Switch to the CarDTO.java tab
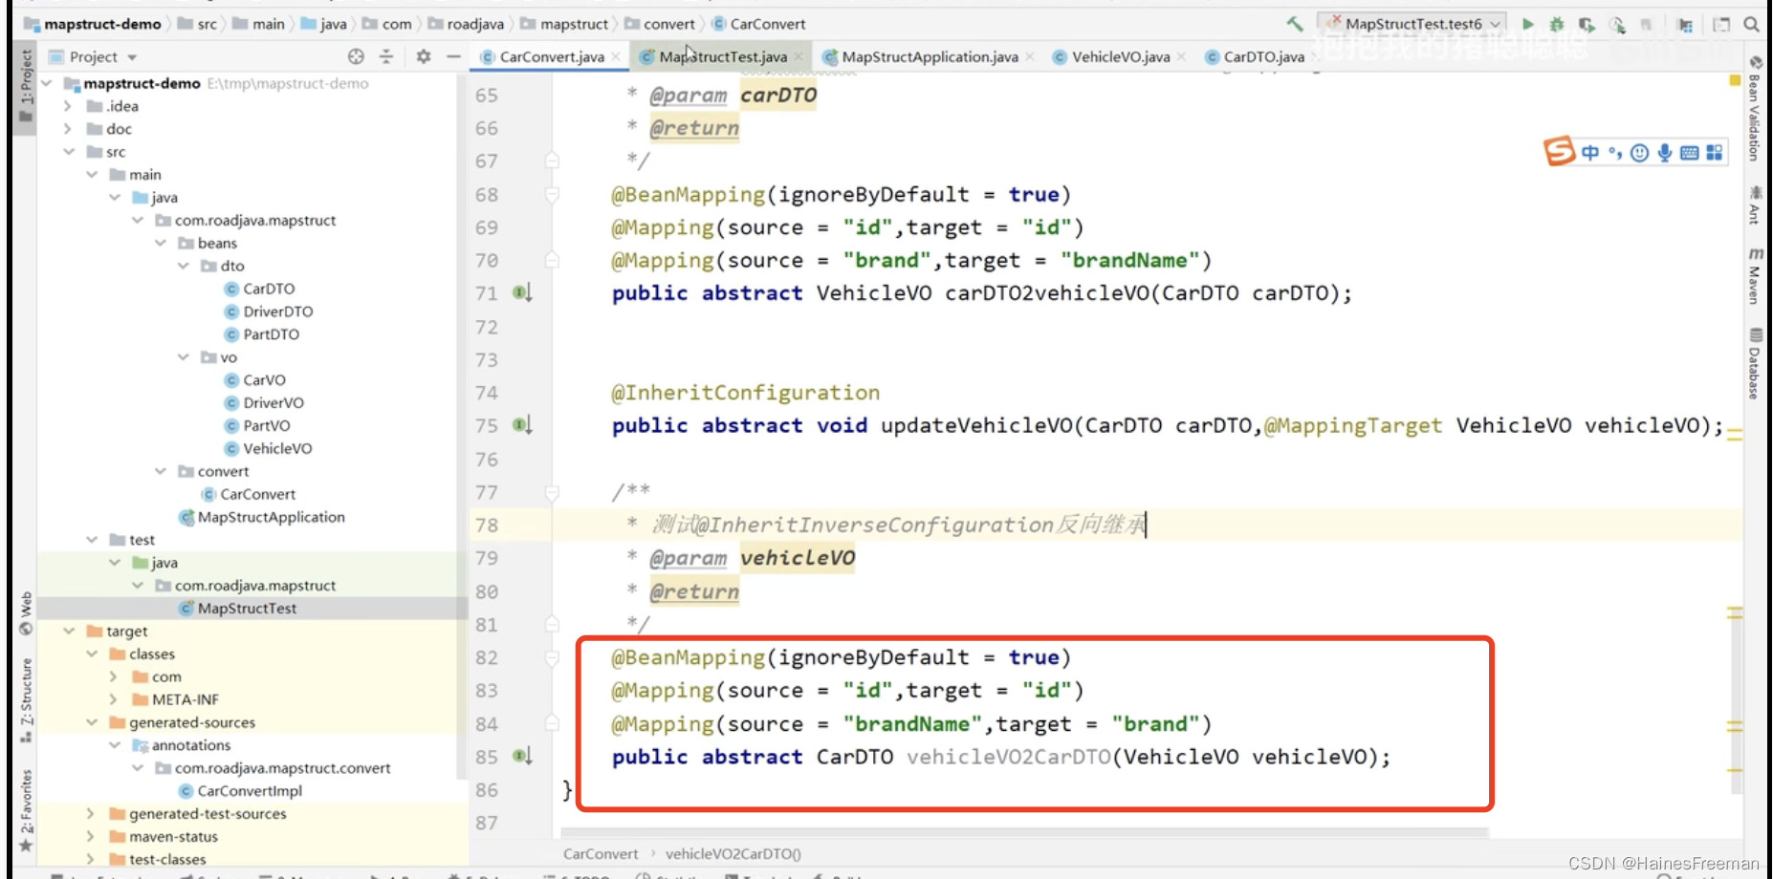This screenshot has height=879, width=1773. pos(1263,57)
